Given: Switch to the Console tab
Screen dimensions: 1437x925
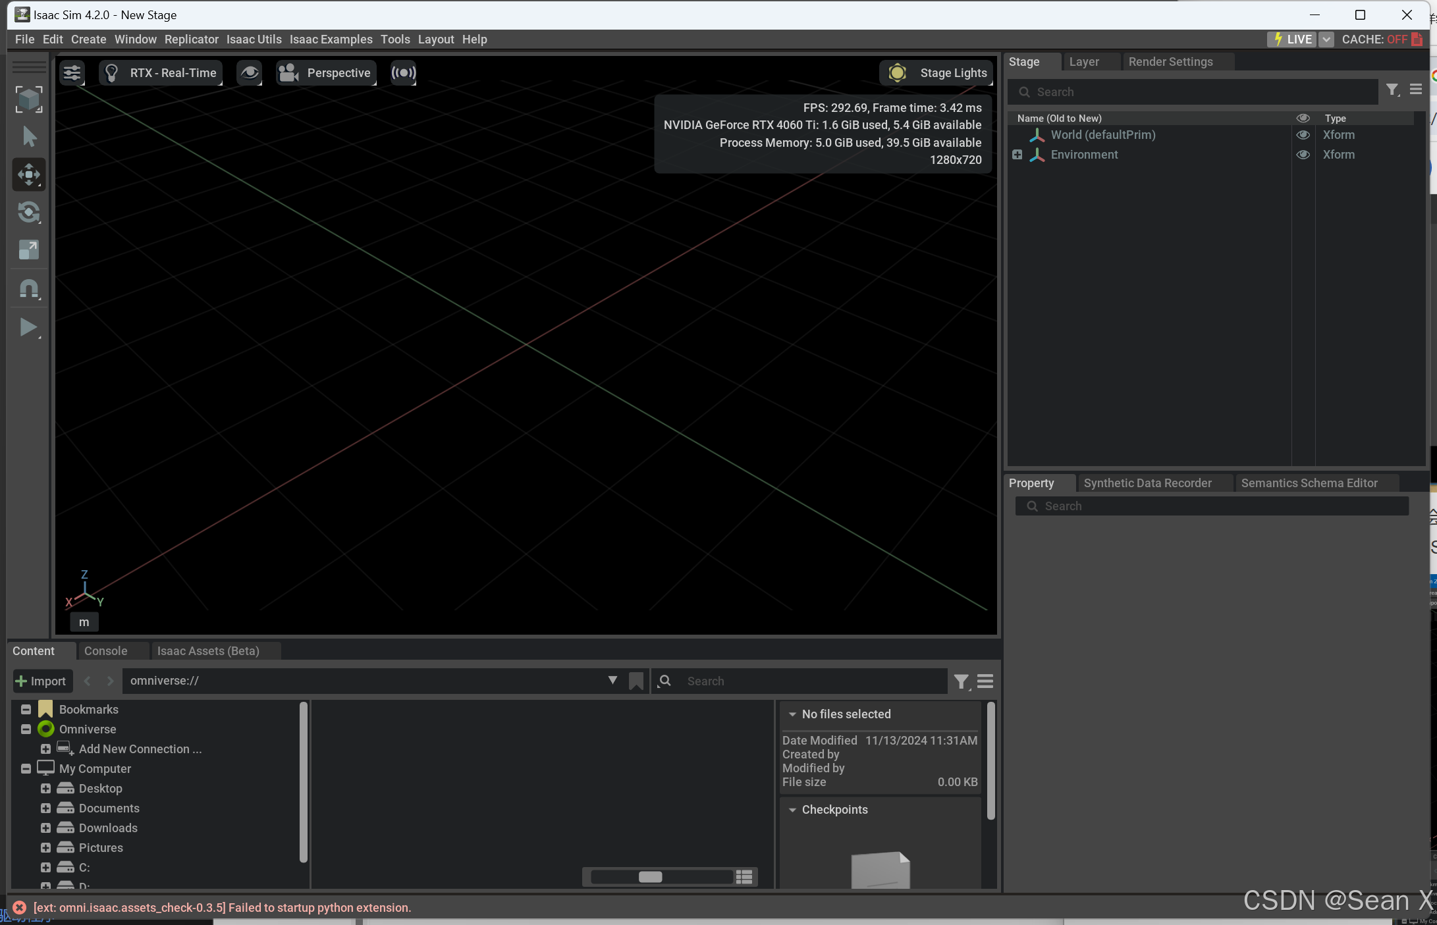Looking at the screenshot, I should coord(105,651).
